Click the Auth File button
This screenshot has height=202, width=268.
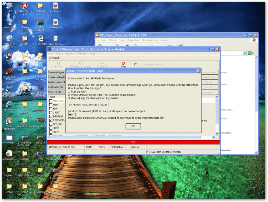click(209, 82)
